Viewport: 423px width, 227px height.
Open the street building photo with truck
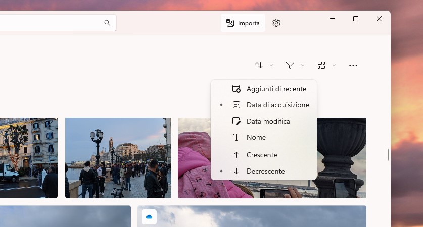point(29,158)
